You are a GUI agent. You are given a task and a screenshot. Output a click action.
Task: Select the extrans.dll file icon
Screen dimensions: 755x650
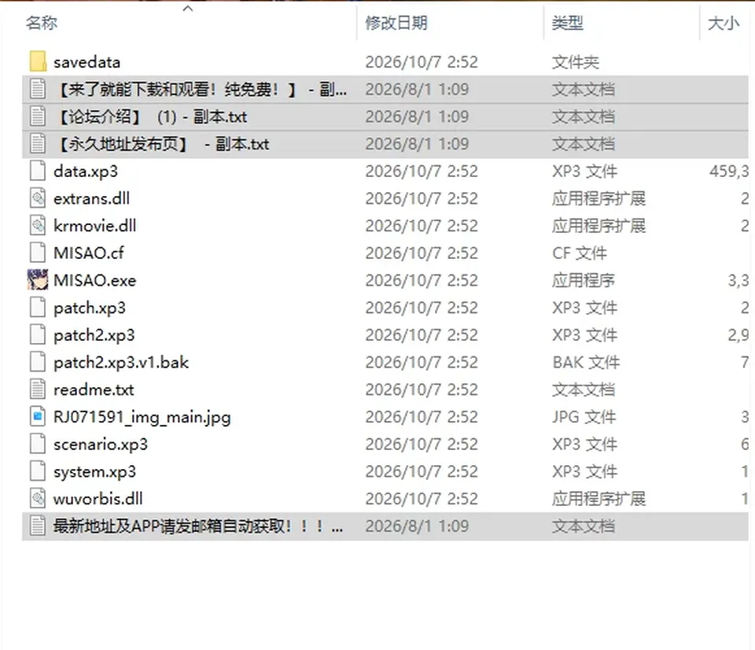tap(38, 198)
